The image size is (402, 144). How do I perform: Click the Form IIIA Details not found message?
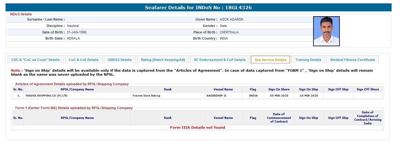(x=197, y=127)
